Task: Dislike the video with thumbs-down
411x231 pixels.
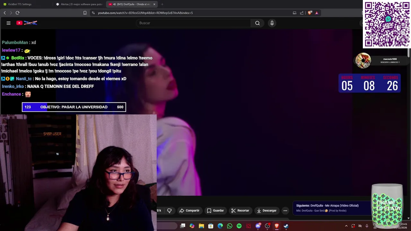Action: [x=170, y=210]
